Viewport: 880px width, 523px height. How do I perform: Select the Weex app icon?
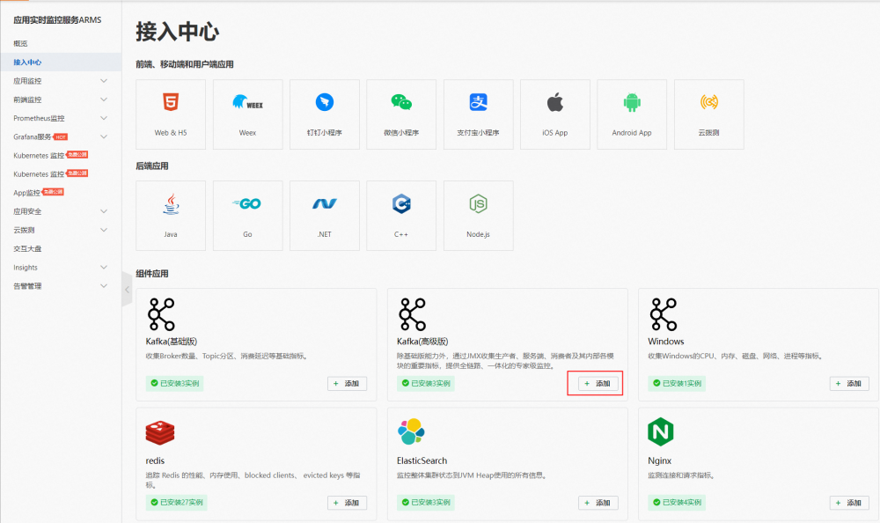click(x=247, y=102)
